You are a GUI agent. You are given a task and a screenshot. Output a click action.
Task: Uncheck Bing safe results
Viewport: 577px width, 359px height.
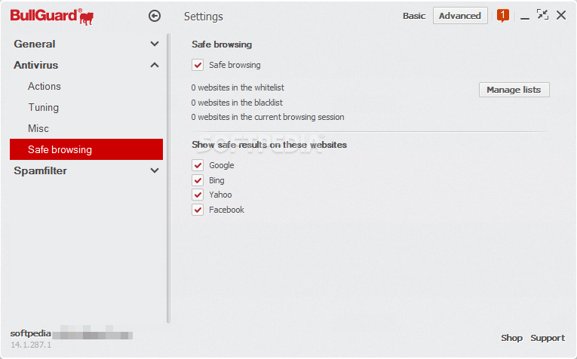click(198, 180)
